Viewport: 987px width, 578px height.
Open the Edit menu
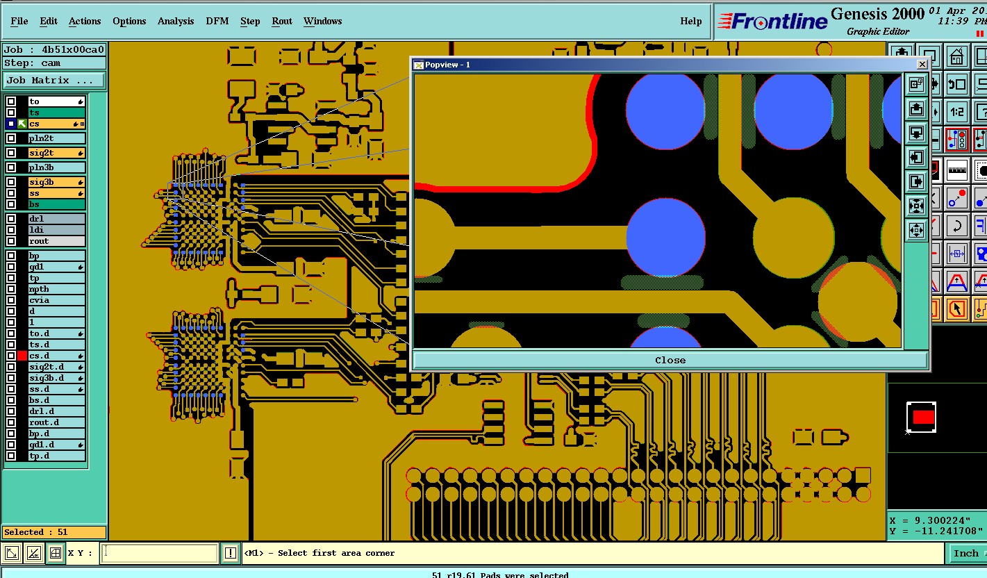49,21
